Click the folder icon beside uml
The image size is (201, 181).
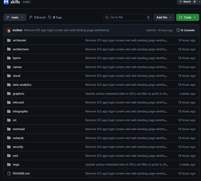(x=9, y=156)
